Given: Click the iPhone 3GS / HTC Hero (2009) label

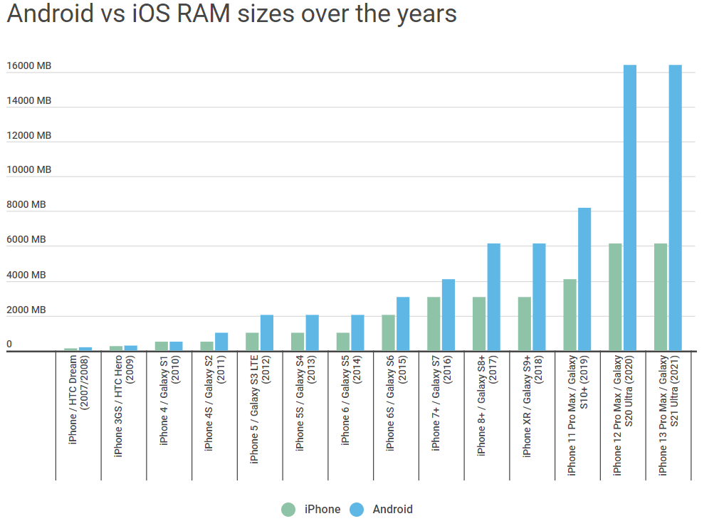Looking at the screenshot, I should coord(124,406).
